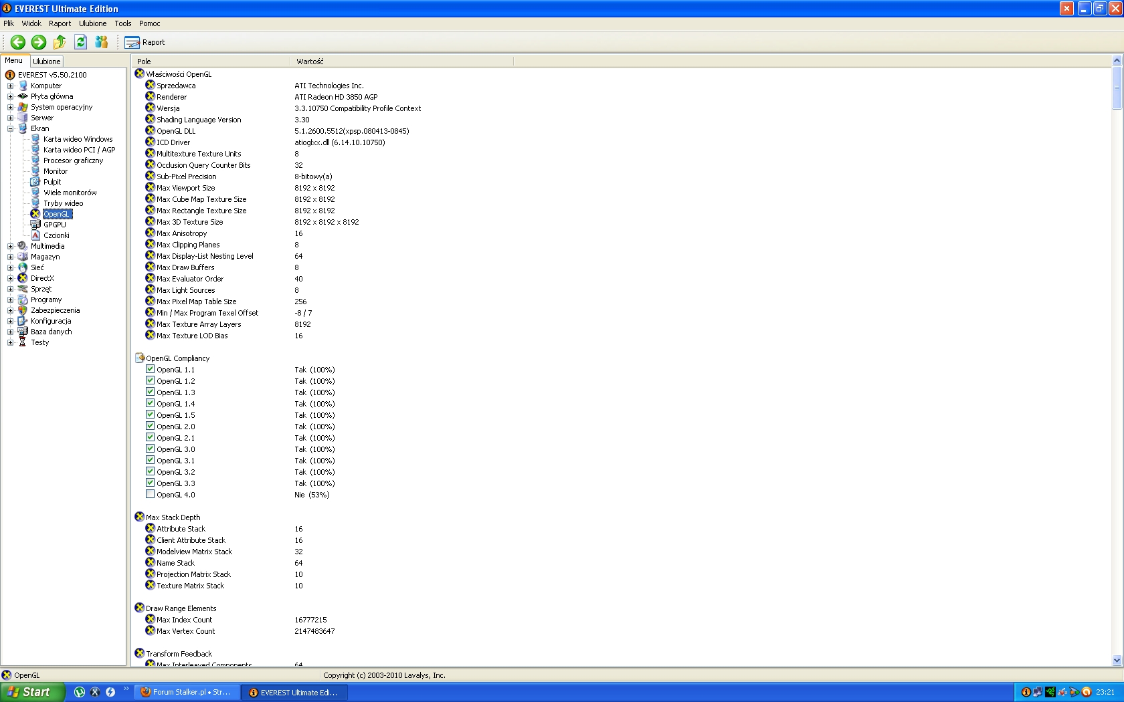Select DirectX in the sidebar tree
The image size is (1124, 702).
point(41,278)
